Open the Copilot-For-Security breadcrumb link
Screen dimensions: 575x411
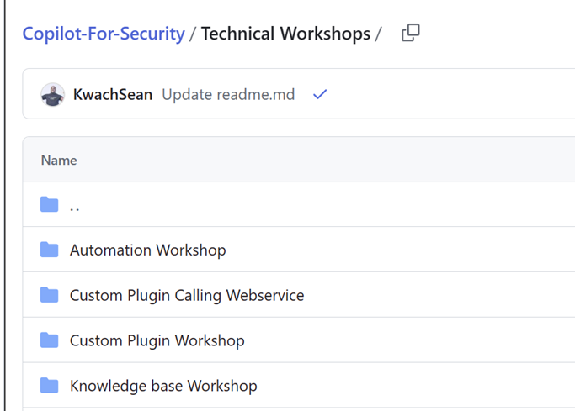[104, 34]
